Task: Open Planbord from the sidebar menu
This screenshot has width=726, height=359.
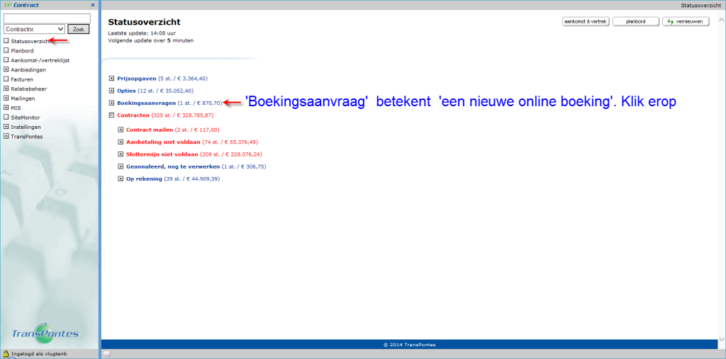Action: click(x=23, y=50)
